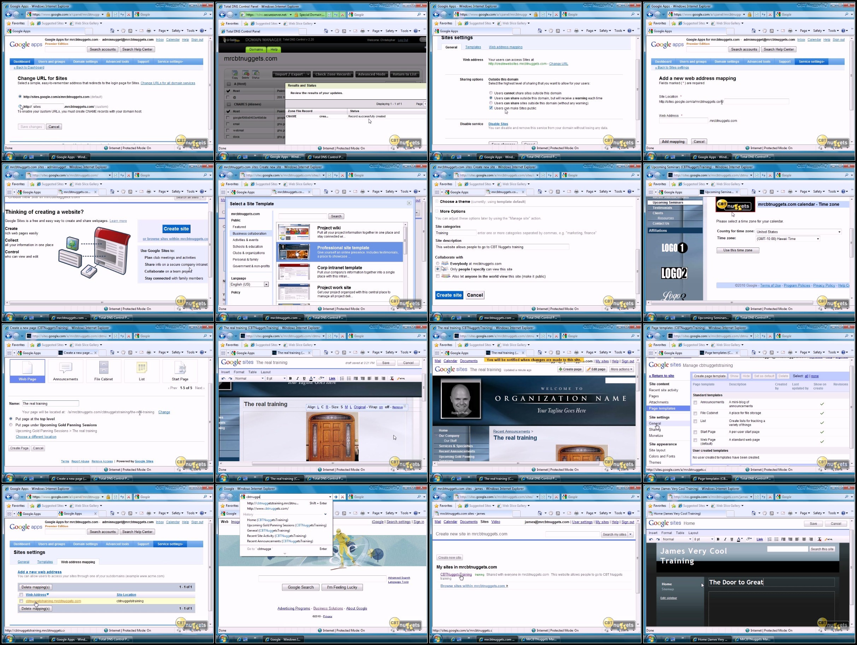Viewport: 857px width, 645px height.
Task: Open Help tab in Total DNS Control Panel
Action: [274, 49]
